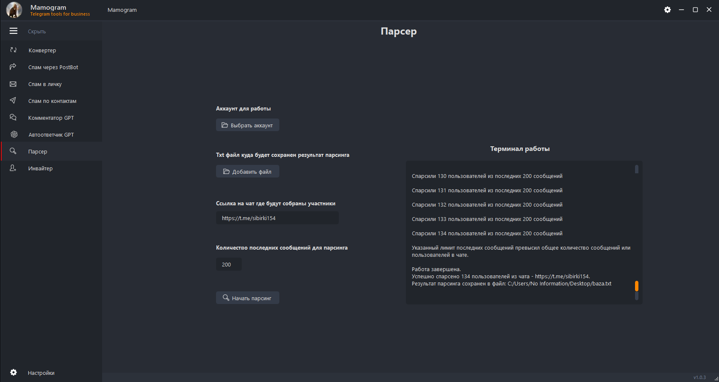Click the message count field showing 200
The height and width of the screenshot is (382, 719).
pos(229,264)
